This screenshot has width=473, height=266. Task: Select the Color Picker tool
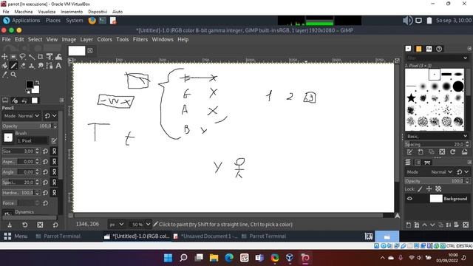(4, 75)
